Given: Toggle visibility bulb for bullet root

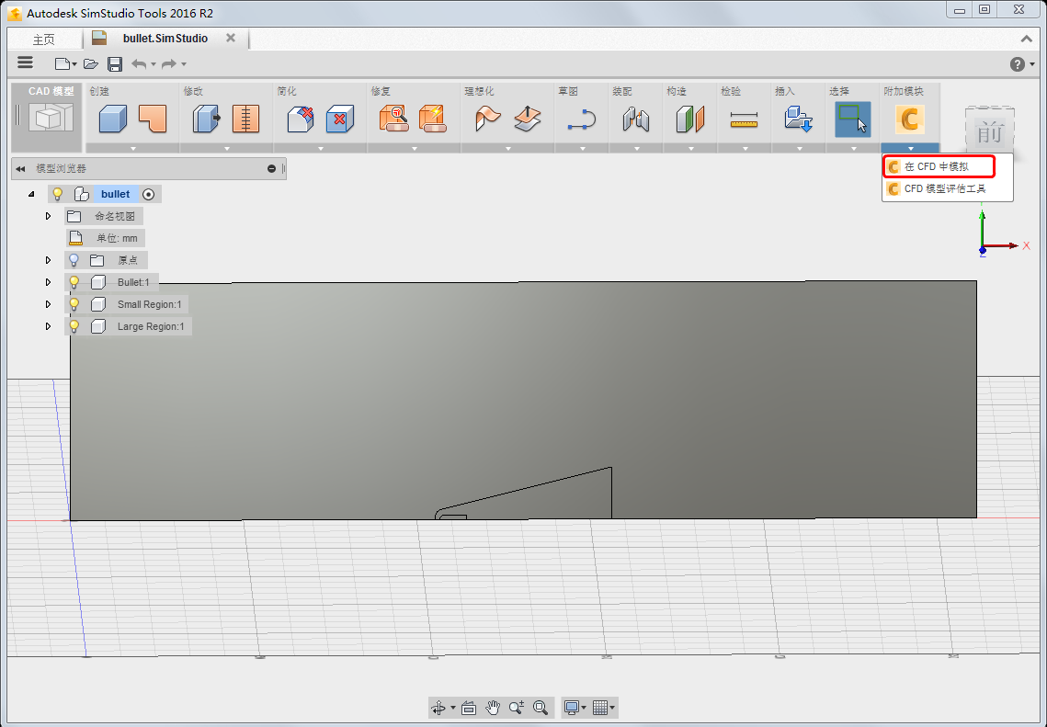Looking at the screenshot, I should [57, 194].
